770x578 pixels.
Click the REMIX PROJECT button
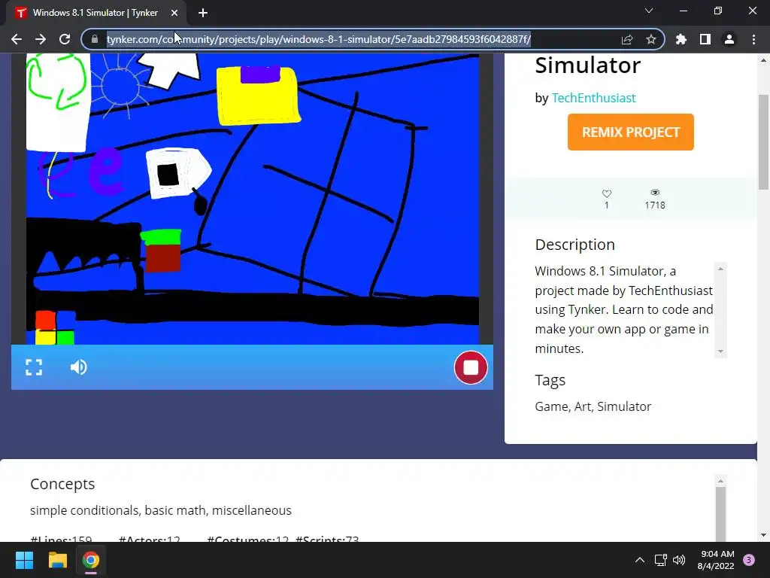(631, 132)
